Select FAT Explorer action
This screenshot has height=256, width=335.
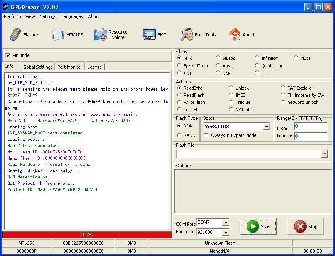[x=283, y=88]
